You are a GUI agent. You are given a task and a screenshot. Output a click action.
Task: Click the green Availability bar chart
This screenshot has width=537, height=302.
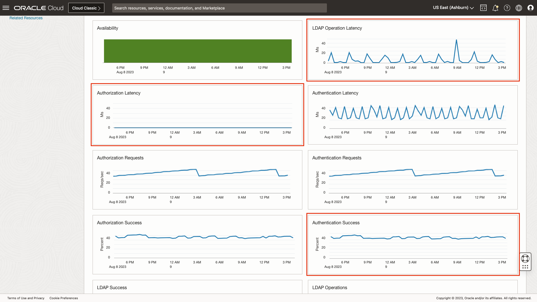198,51
